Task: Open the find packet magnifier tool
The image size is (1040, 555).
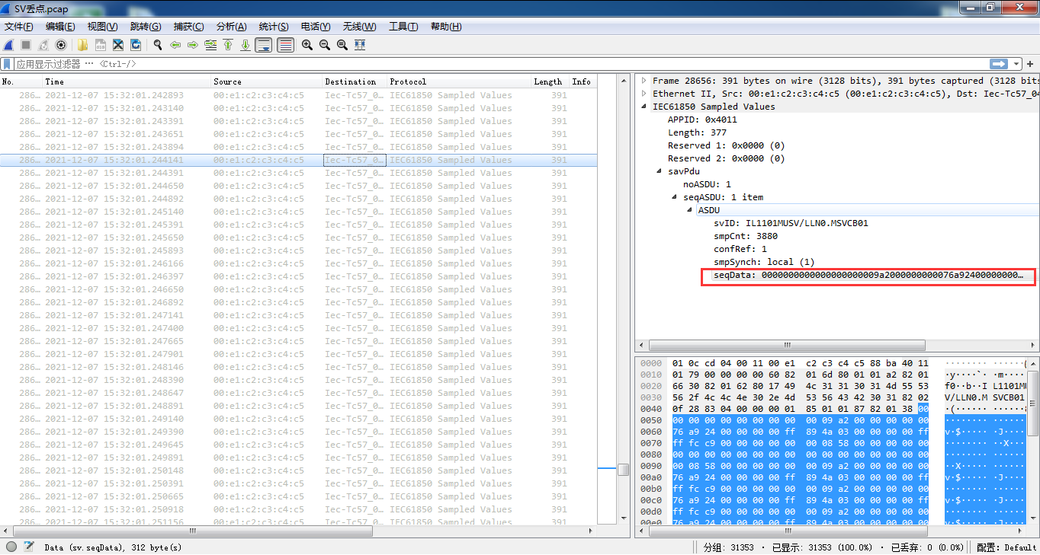Action: (157, 44)
